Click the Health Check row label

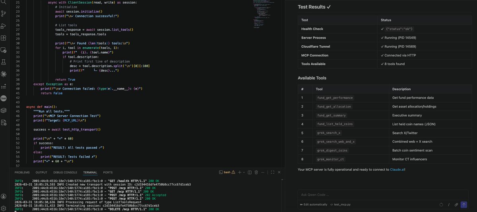coord(312,29)
